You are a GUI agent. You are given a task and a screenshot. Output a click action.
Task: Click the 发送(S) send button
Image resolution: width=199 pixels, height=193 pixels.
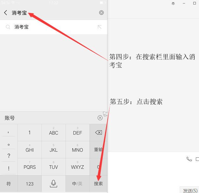pyautogui.click(x=189, y=190)
